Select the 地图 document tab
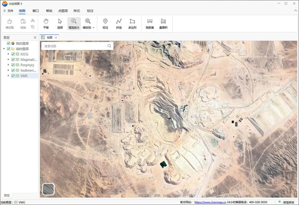 click(49, 38)
